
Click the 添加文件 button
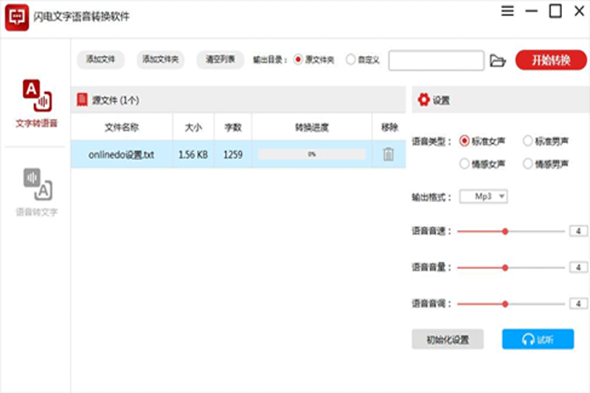(101, 60)
